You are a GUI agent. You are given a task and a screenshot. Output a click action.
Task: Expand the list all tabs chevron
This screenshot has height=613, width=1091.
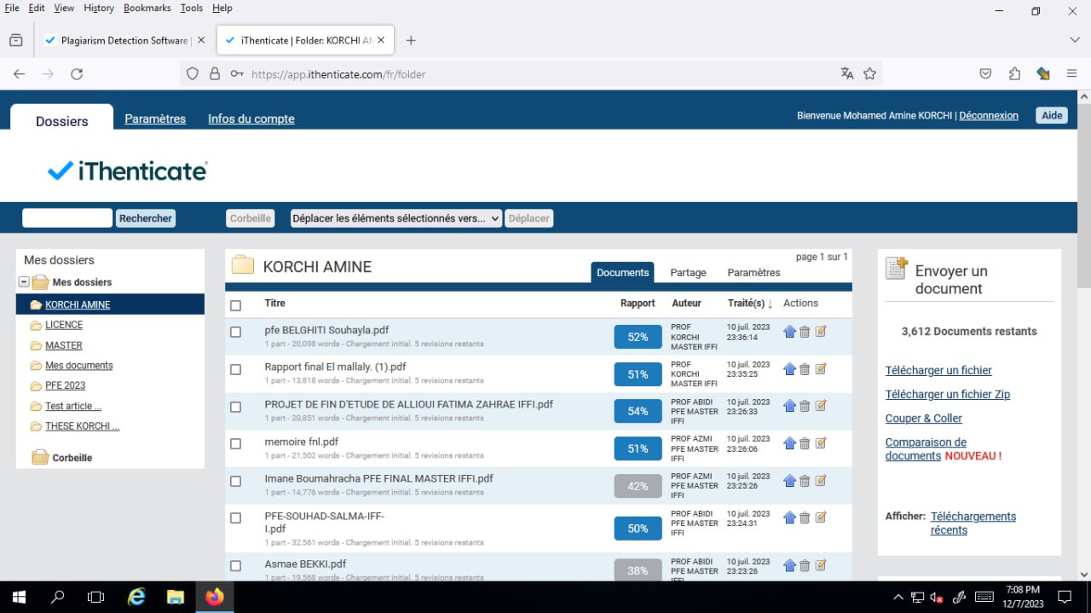click(1074, 40)
